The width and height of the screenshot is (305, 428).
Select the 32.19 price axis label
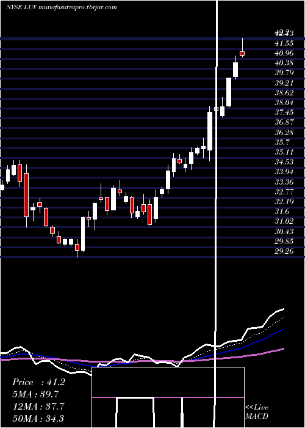tap(284, 202)
